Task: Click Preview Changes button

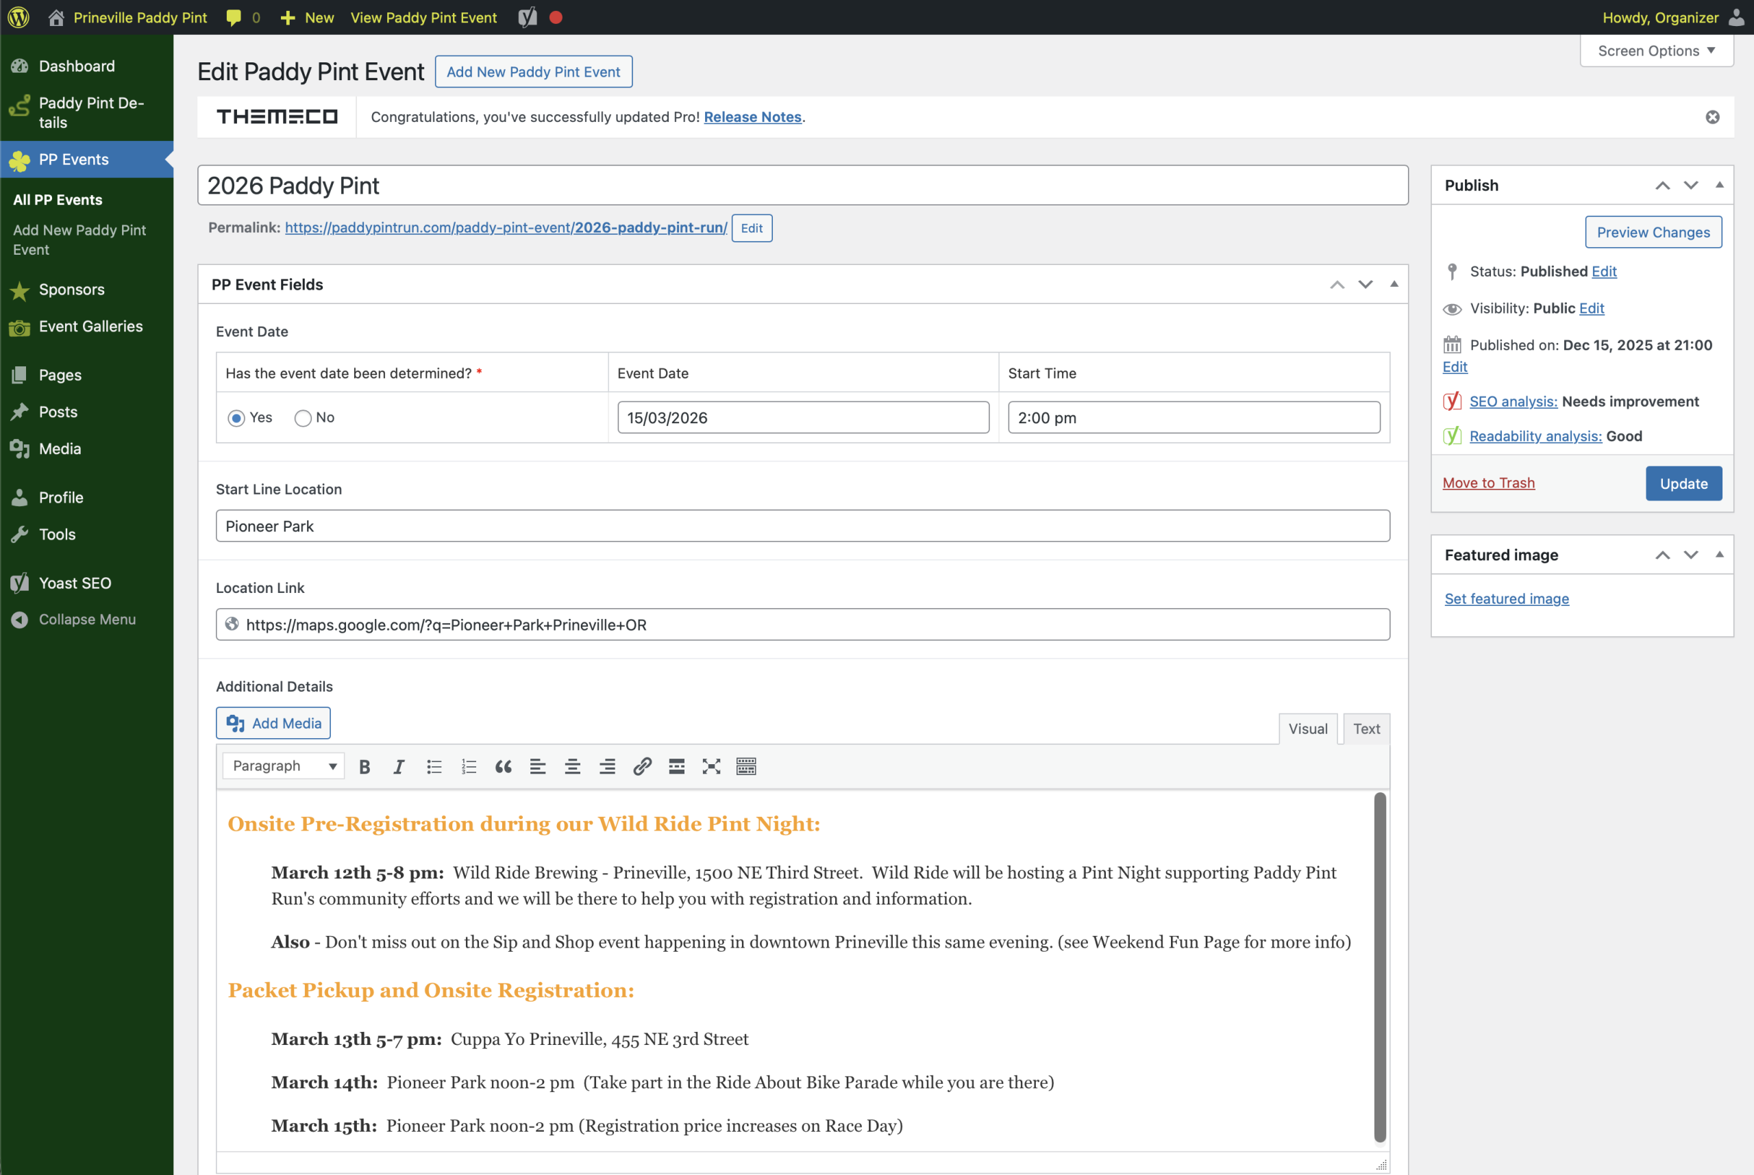Action: click(1653, 232)
